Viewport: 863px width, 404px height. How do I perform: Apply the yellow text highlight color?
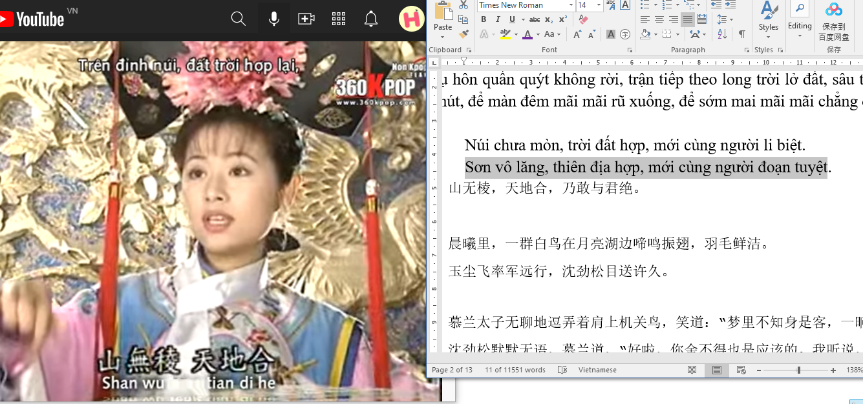coord(505,34)
